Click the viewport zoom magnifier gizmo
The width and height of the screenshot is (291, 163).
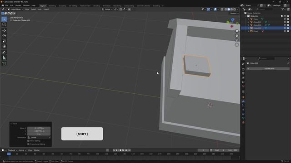(x=236, y=31)
